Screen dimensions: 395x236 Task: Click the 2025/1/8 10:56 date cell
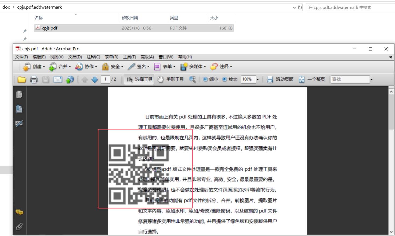[136, 28]
